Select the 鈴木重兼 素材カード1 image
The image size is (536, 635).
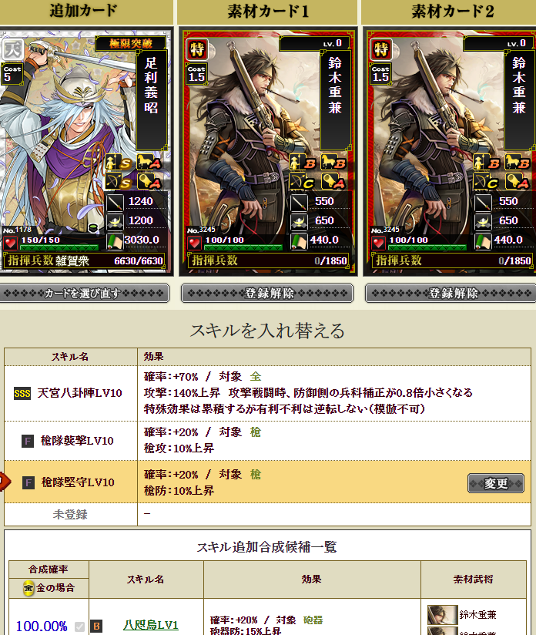(268, 152)
